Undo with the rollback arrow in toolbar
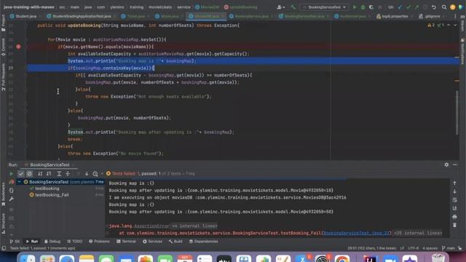The image size is (466, 262). [x=434, y=7]
